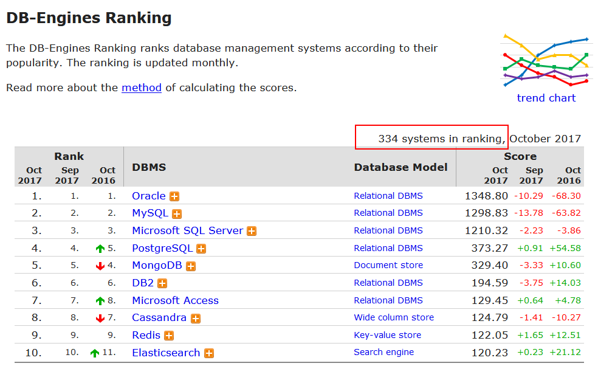This screenshot has width=598, height=366.
Task: Click Oracle's score change -68.30
Action: (x=566, y=196)
